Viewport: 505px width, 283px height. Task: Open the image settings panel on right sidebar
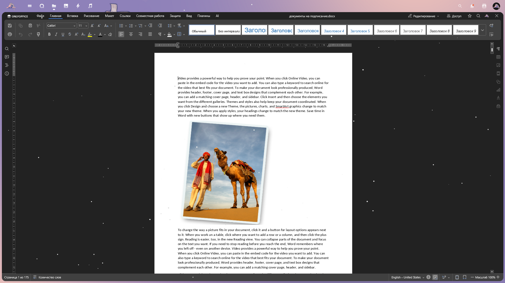coord(499,65)
